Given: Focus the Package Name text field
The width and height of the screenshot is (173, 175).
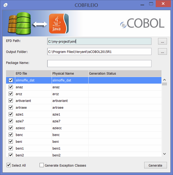Looking at the screenshot, I should tap(99, 63).
